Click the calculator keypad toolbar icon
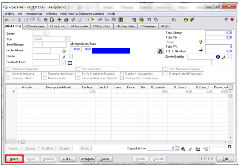This screenshot has height=166, width=239. (121, 19)
